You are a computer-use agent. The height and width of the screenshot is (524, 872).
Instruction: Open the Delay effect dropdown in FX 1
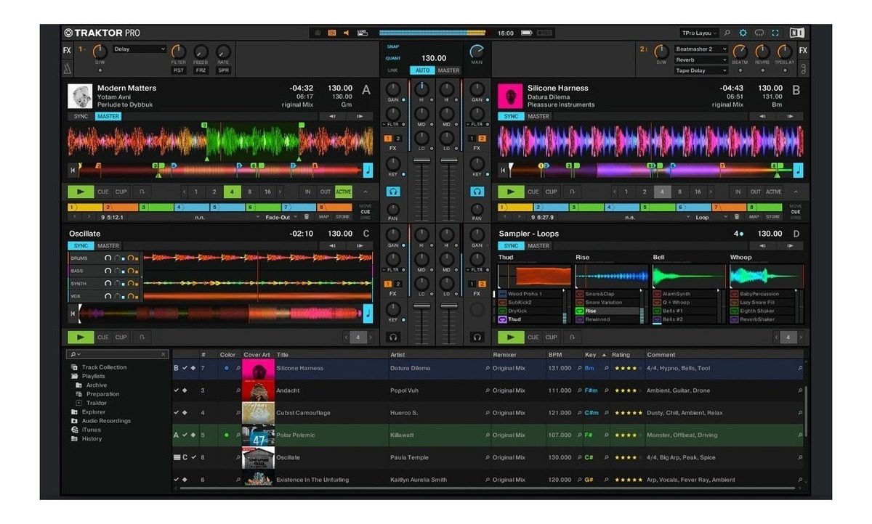(140, 49)
